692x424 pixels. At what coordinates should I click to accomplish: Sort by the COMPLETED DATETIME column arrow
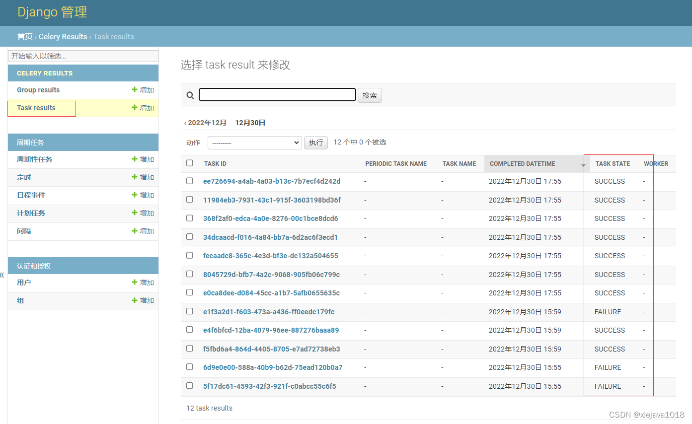coord(583,165)
